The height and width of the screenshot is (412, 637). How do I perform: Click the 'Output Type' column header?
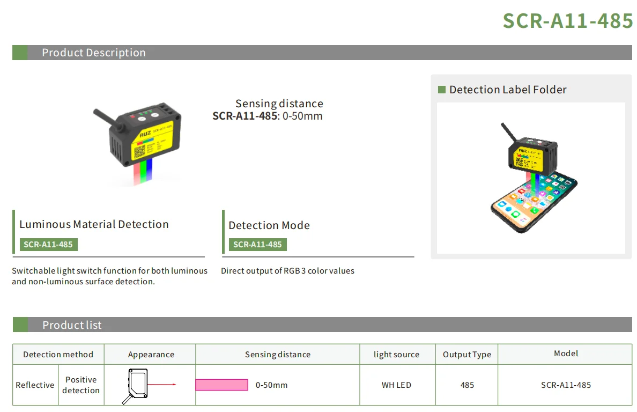point(467,354)
